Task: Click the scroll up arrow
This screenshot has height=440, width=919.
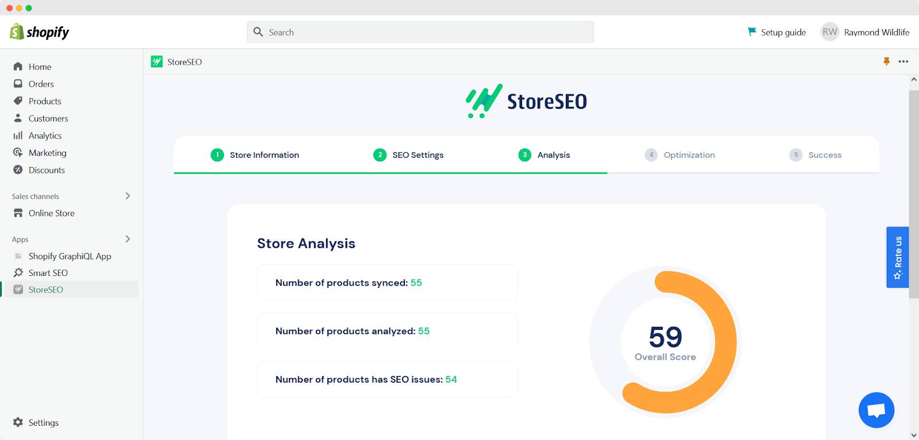Action: (914, 80)
